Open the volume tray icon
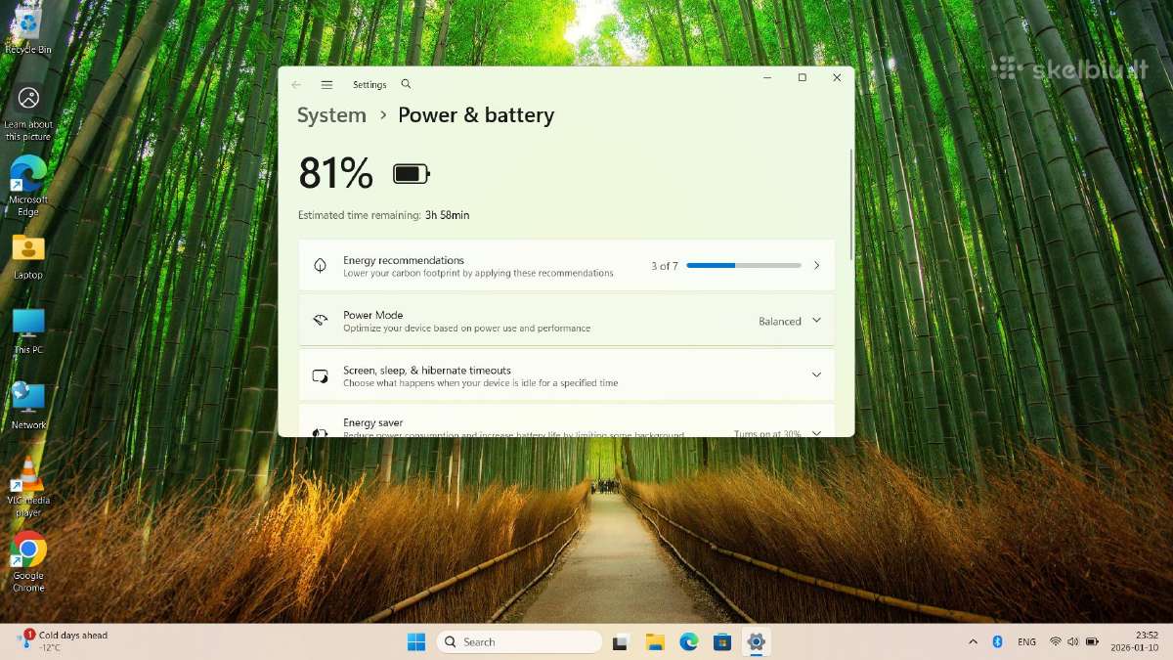This screenshot has width=1173, height=660. tap(1073, 642)
